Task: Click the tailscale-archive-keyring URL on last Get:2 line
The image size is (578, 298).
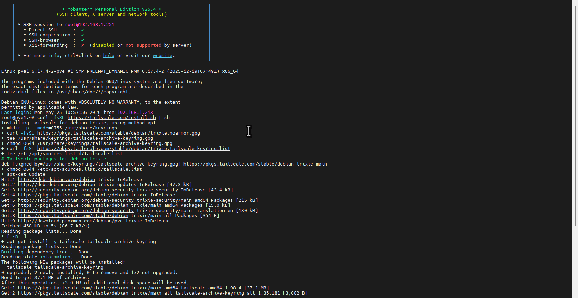Action: (x=73, y=293)
